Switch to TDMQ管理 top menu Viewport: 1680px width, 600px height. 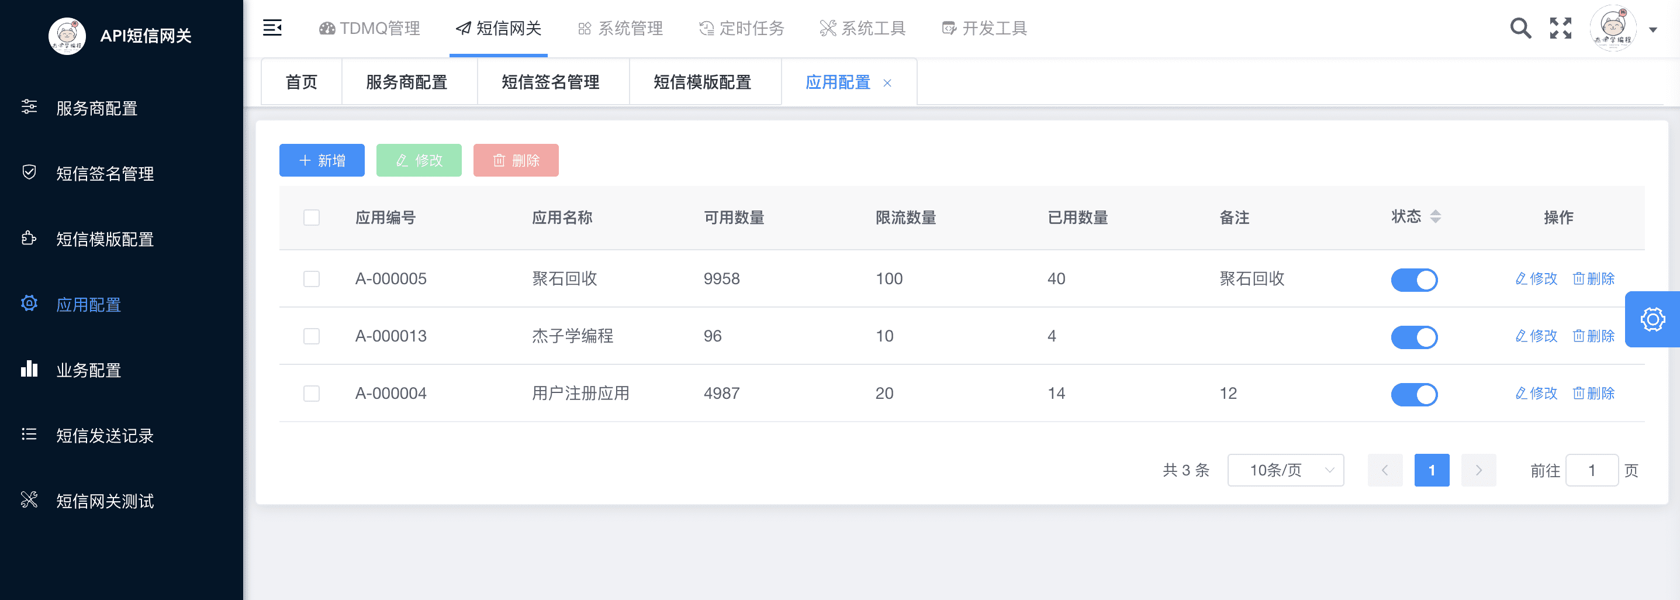point(369,28)
